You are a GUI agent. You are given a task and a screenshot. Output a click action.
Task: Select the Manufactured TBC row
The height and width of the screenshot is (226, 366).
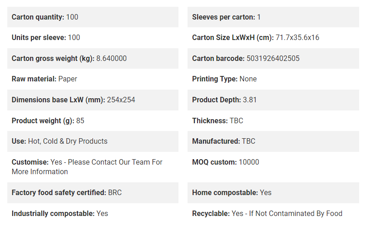273,141
